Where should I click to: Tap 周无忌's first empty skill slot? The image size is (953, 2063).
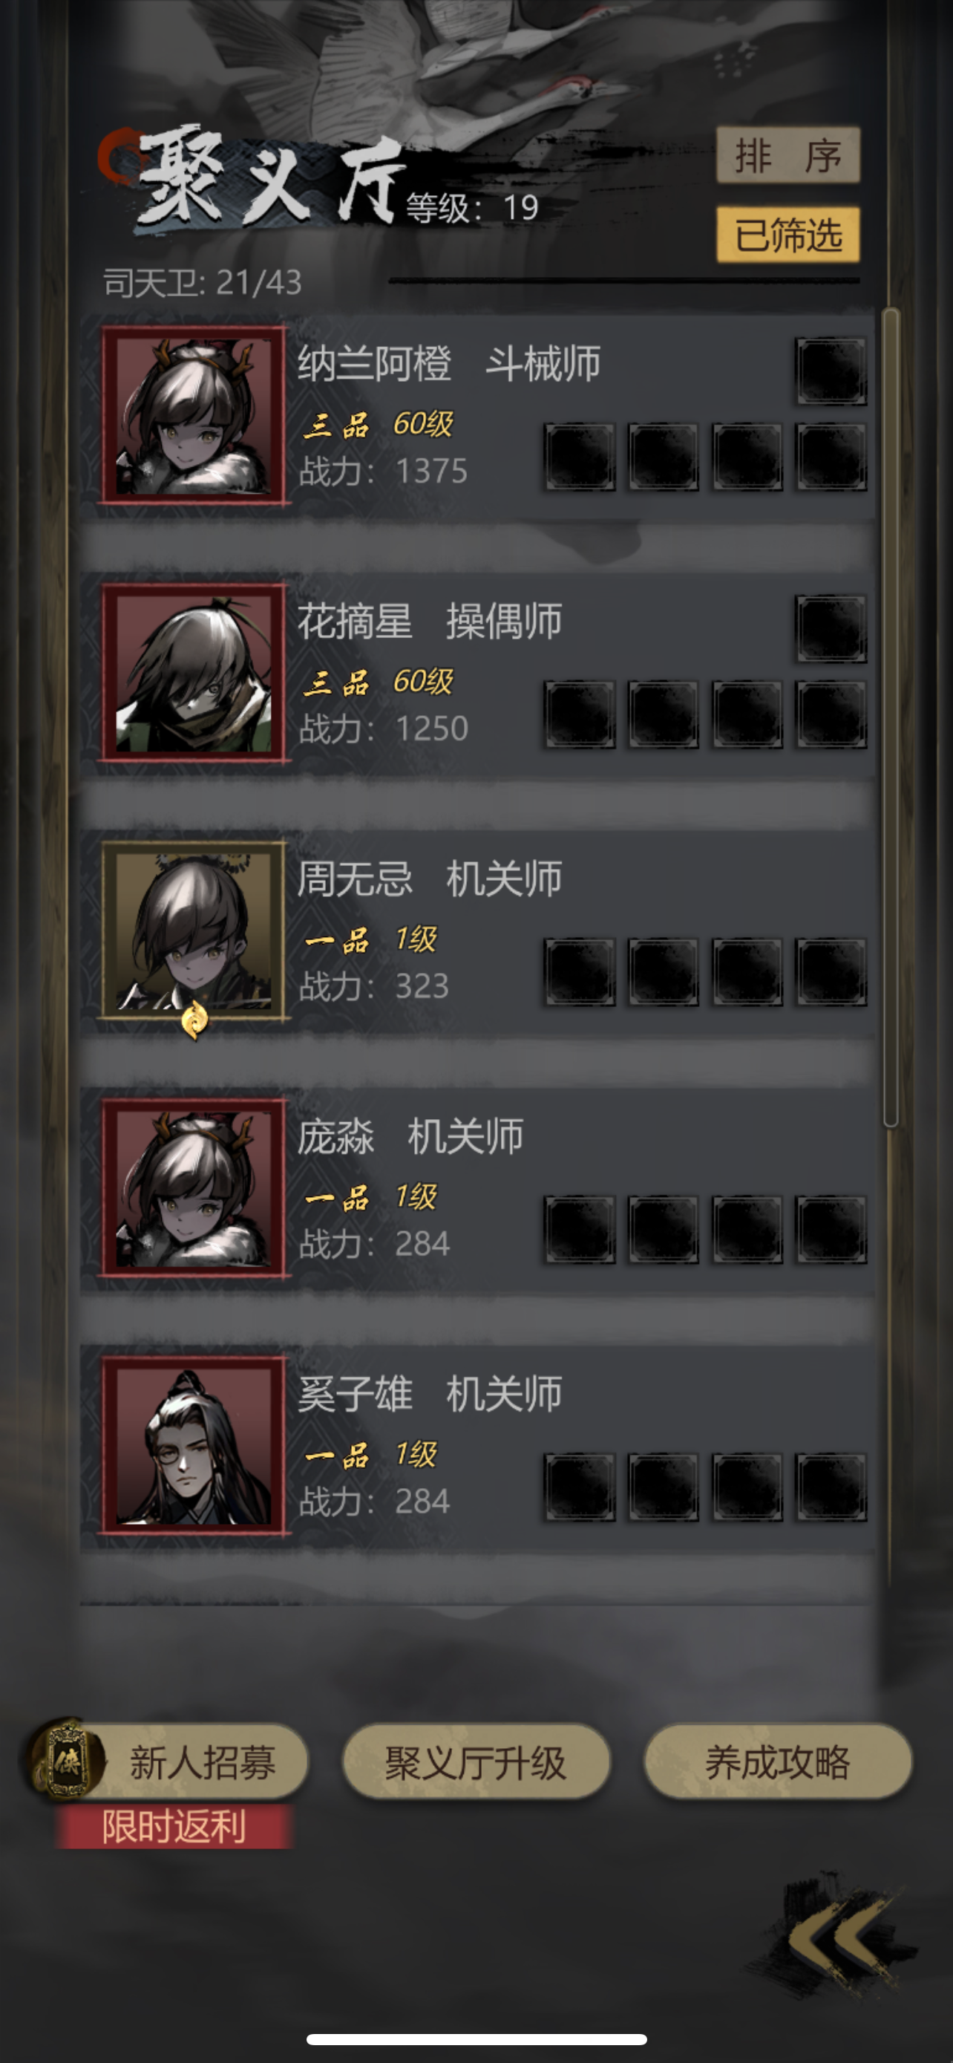click(x=580, y=972)
